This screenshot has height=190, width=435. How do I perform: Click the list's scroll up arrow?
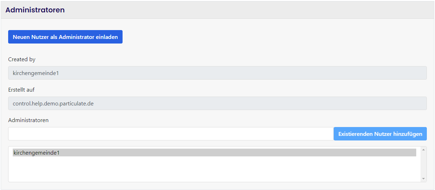pyautogui.click(x=423, y=150)
